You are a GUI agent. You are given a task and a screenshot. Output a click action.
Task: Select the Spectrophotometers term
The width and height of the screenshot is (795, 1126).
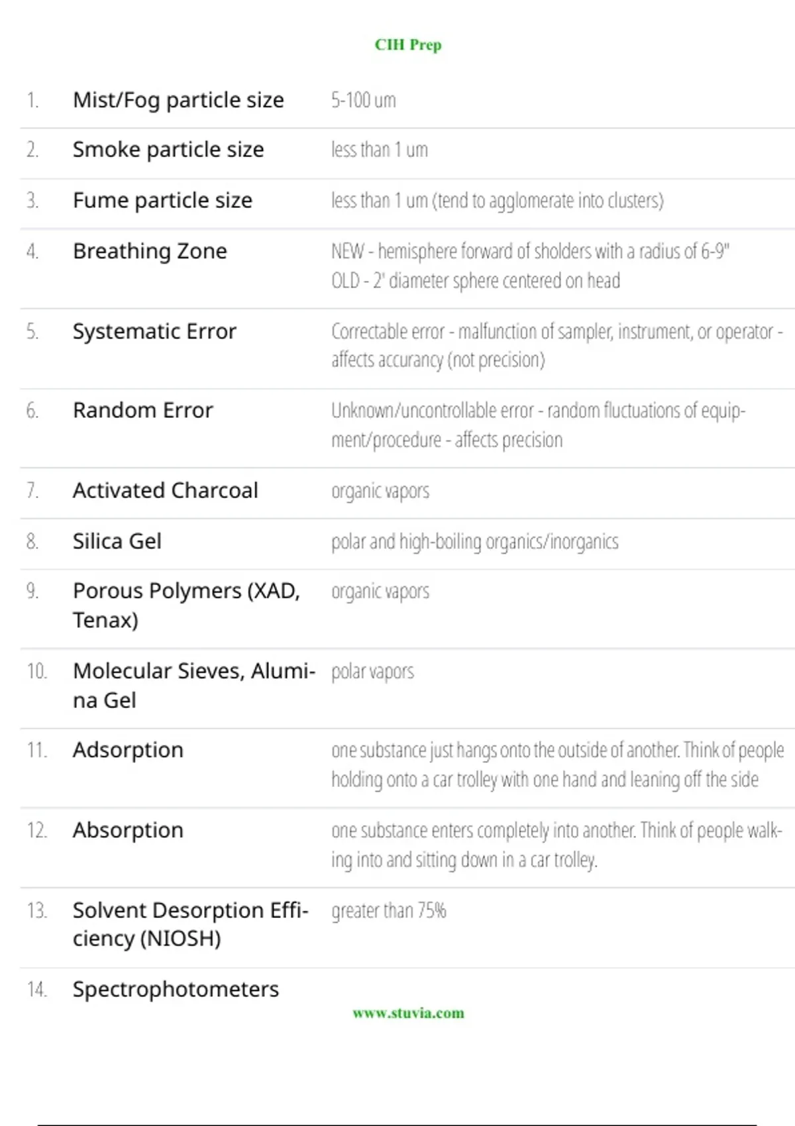point(176,990)
